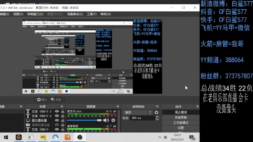Click 开始录制 to start recording
Image resolution: width=253 pixels, height=142 pixels.
click(x=181, y=117)
